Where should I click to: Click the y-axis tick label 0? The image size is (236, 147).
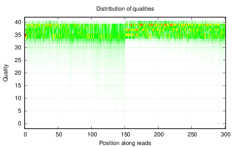click(20, 124)
